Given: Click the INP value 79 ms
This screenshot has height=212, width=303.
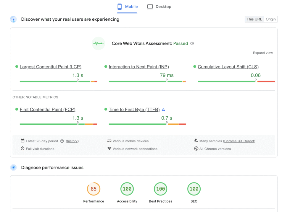Looking at the screenshot, I should pyautogui.click(x=167, y=75).
